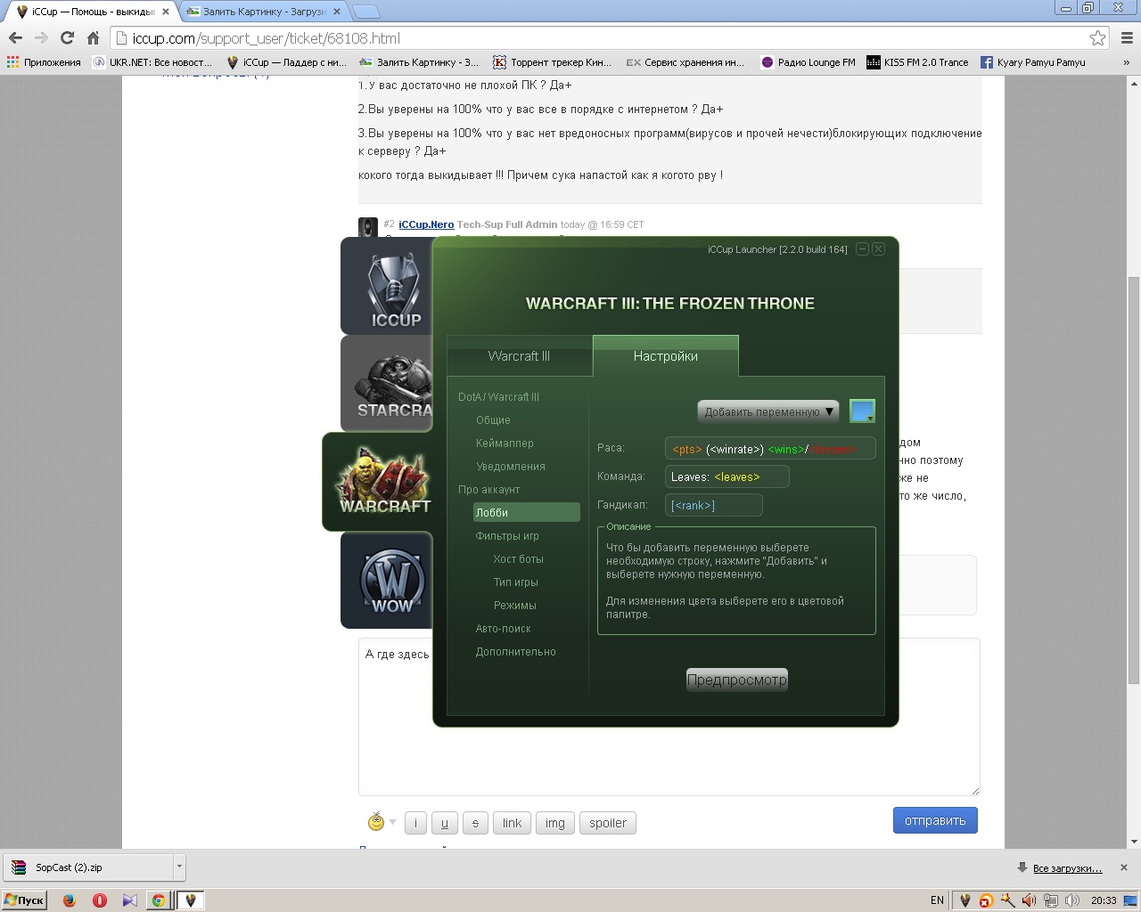Apply strikethrough formatting button s

[x=475, y=823]
